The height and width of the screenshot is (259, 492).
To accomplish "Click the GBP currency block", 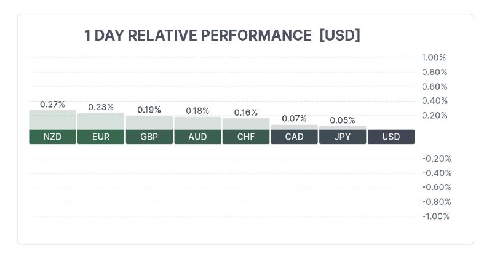I will [x=149, y=137].
